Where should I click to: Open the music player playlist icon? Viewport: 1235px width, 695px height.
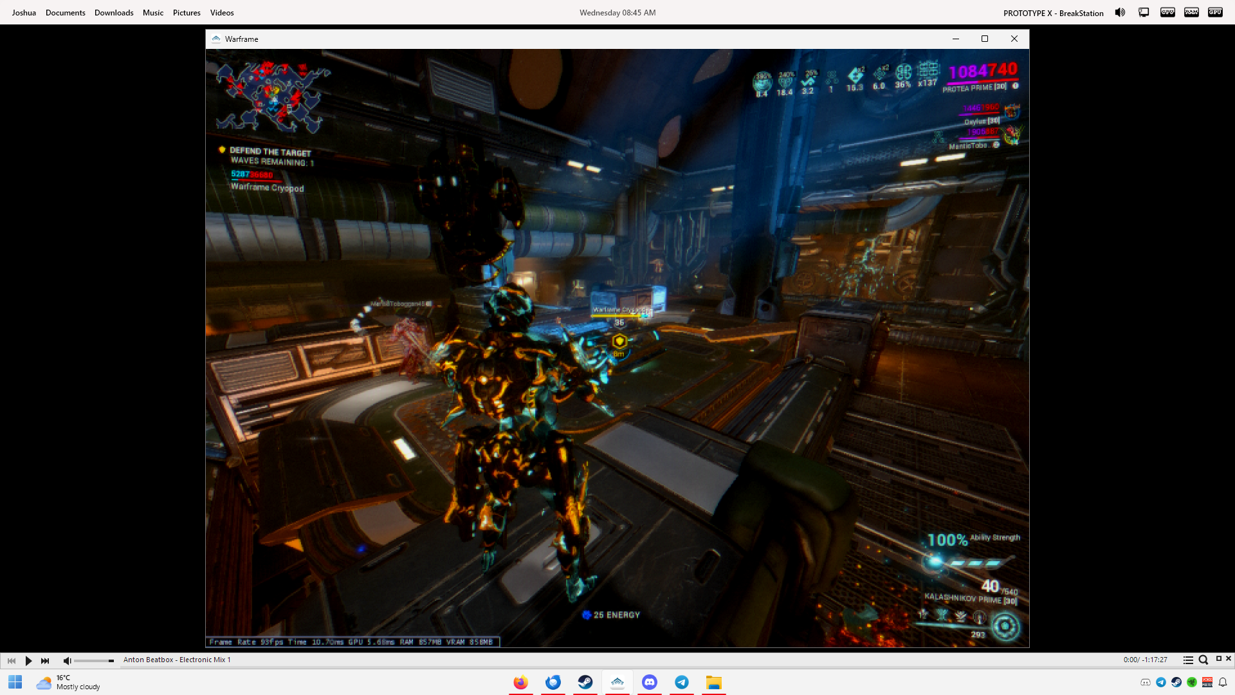pos(1188,660)
